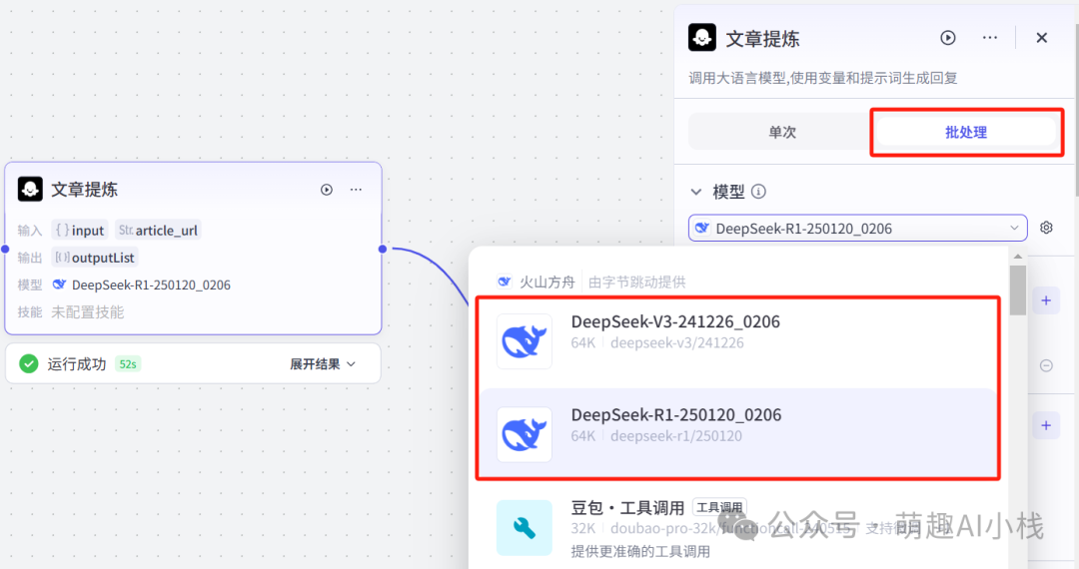Click the article_url variable tag

(x=158, y=231)
